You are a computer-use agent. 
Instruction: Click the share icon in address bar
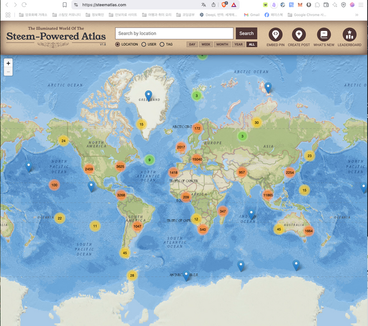pos(213,5)
